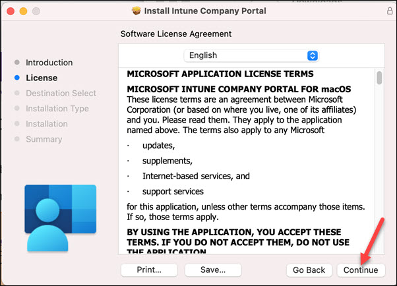Click the Installation step bullet
The height and width of the screenshot is (286, 397).
point(17,123)
